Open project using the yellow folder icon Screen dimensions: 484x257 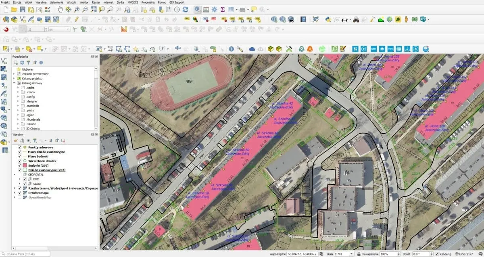(x=15, y=9)
